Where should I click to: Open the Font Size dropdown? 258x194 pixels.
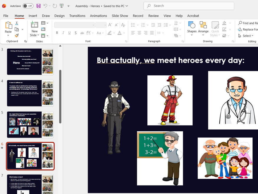tap(105, 25)
